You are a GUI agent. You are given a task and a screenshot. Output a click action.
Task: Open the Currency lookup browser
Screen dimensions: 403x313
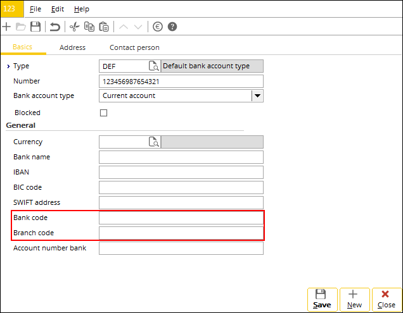tap(153, 142)
